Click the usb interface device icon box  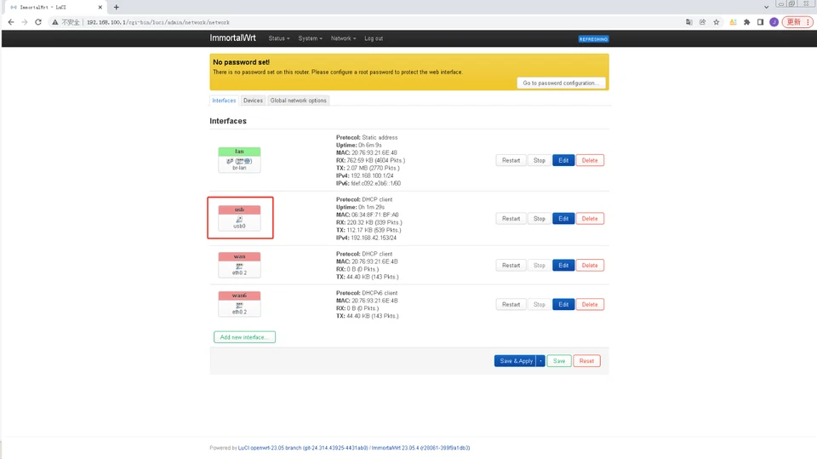(x=239, y=217)
